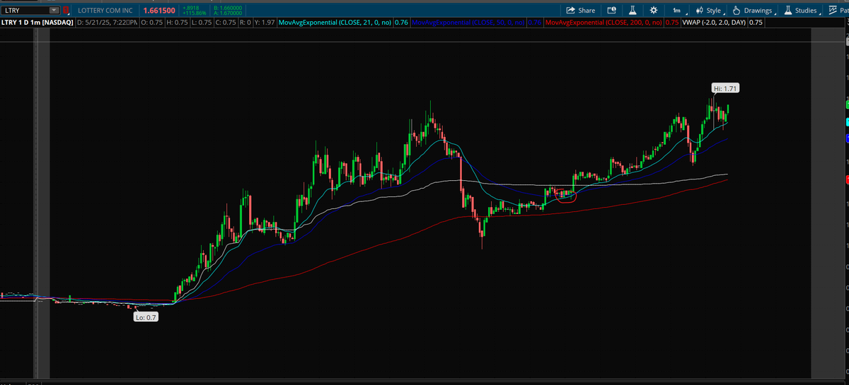Click the MovAvgExponential 50 study label
Screen dimensions: 849x385
tap(469, 23)
